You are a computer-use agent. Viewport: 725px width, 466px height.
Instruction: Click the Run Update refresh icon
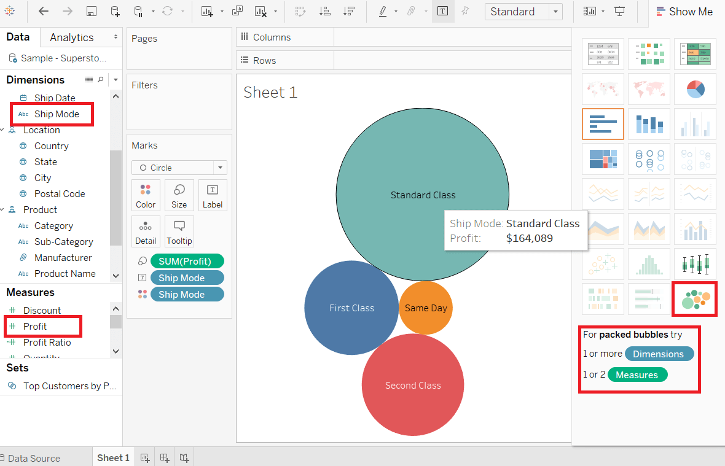pyautogui.click(x=167, y=11)
